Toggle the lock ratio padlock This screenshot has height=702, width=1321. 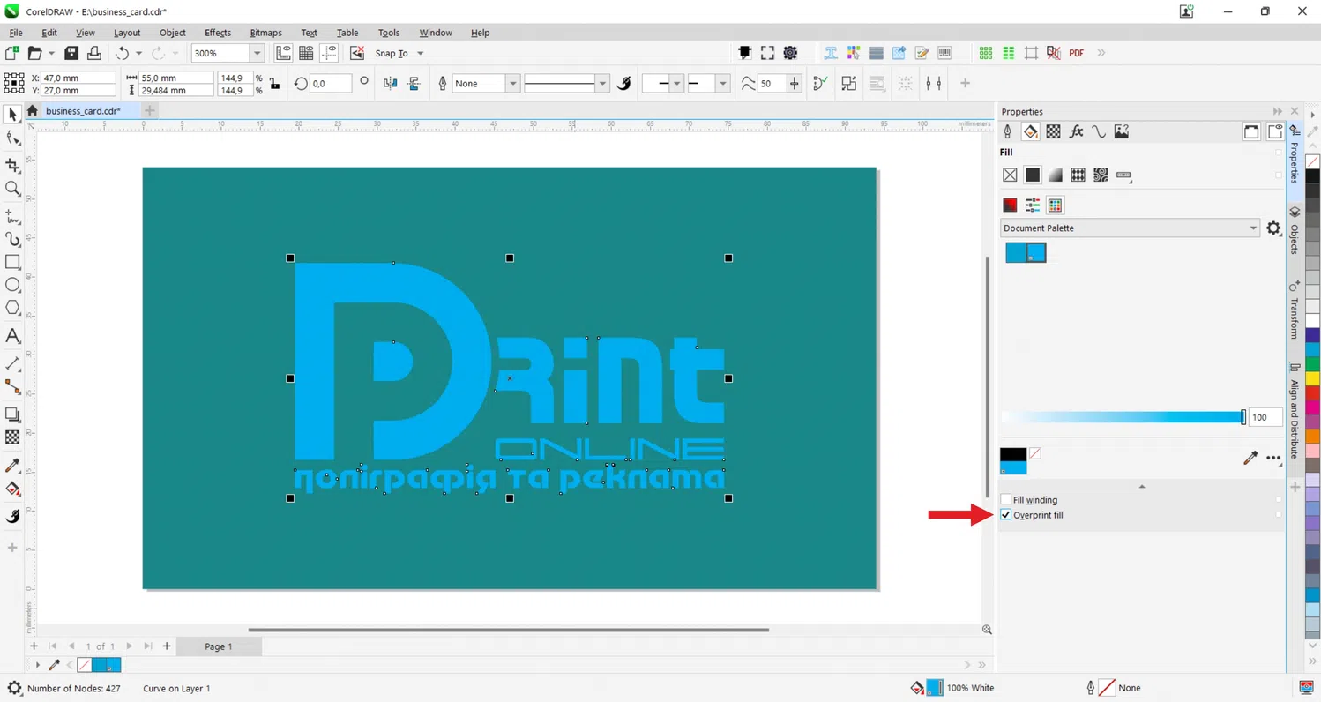[x=275, y=84]
